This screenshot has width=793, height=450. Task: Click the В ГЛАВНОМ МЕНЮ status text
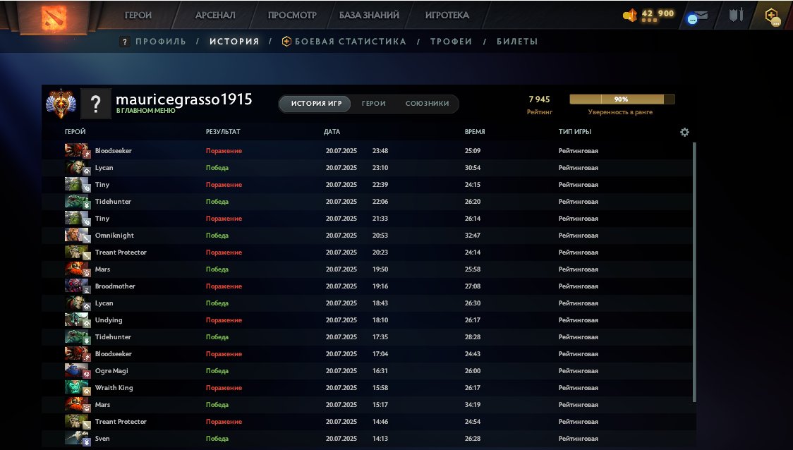[145, 110]
